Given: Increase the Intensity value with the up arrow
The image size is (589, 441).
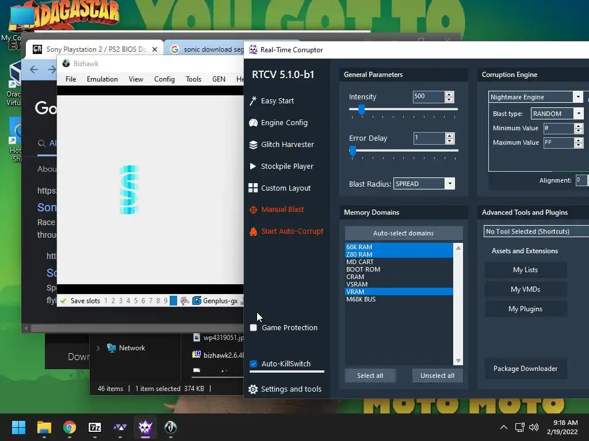Looking at the screenshot, I should pos(449,94).
